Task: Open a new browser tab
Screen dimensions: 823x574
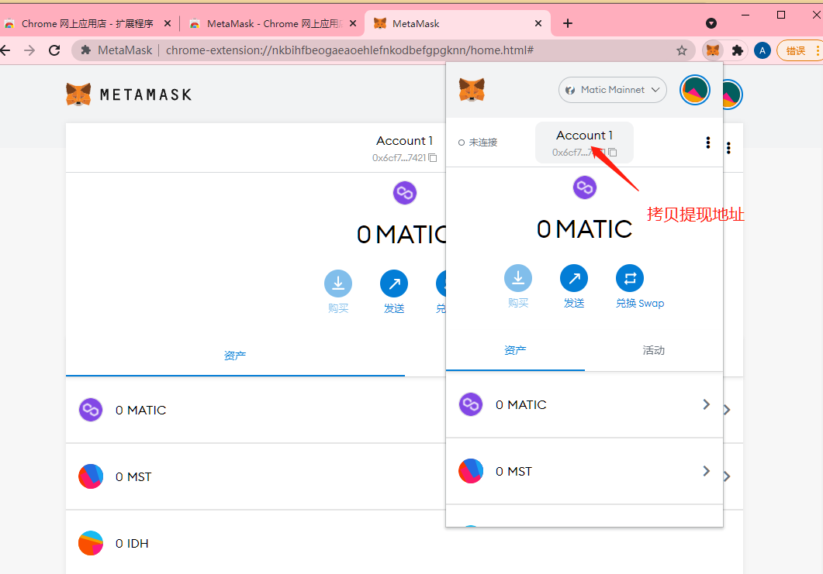Action: pyautogui.click(x=568, y=23)
